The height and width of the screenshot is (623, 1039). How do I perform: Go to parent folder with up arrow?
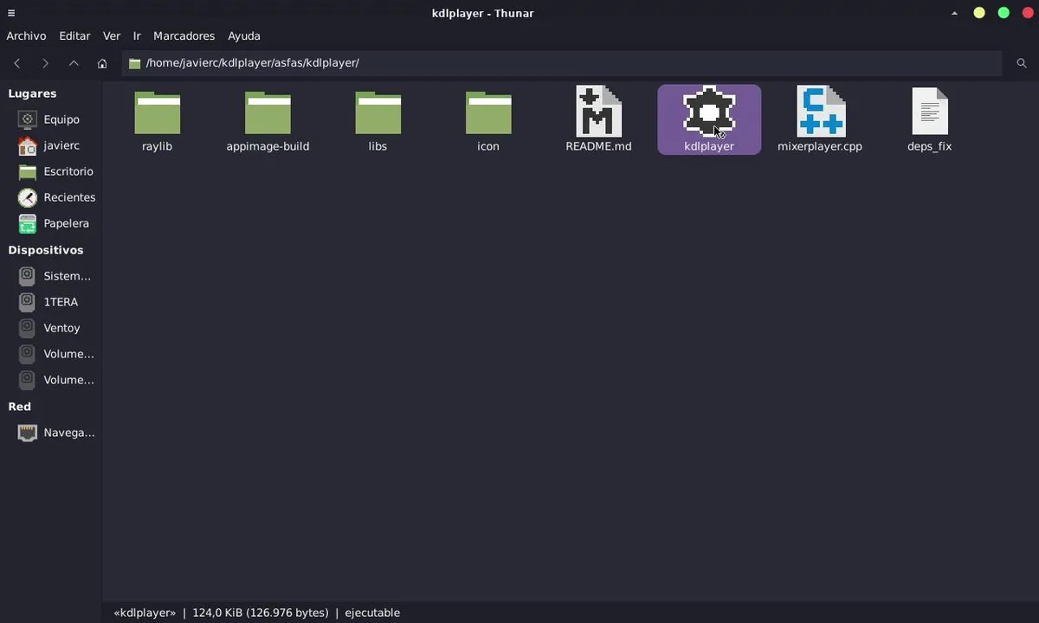click(x=74, y=63)
